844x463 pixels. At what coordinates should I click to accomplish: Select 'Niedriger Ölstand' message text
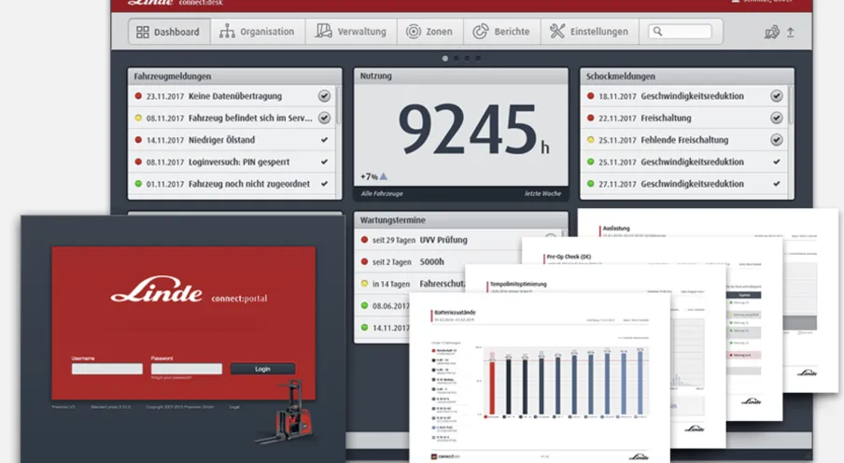click(222, 140)
